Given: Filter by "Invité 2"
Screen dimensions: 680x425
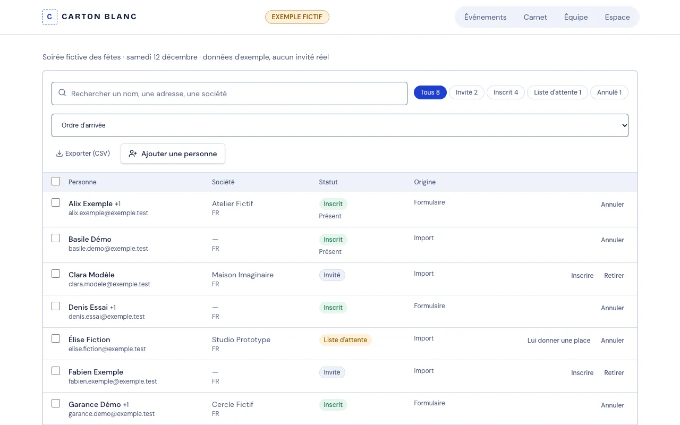Looking at the screenshot, I should (x=467, y=92).
